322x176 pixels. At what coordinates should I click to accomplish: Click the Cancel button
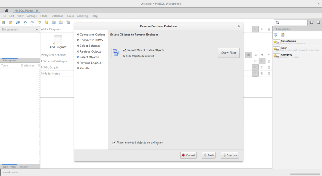pos(188,155)
